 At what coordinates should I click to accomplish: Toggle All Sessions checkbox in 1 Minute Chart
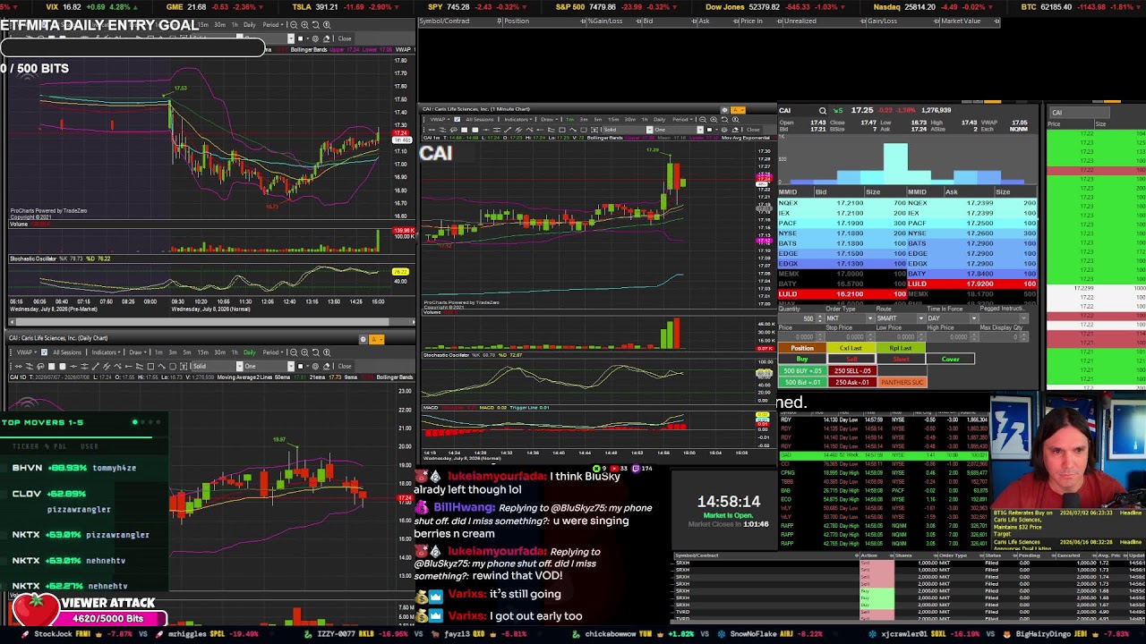tap(457, 120)
